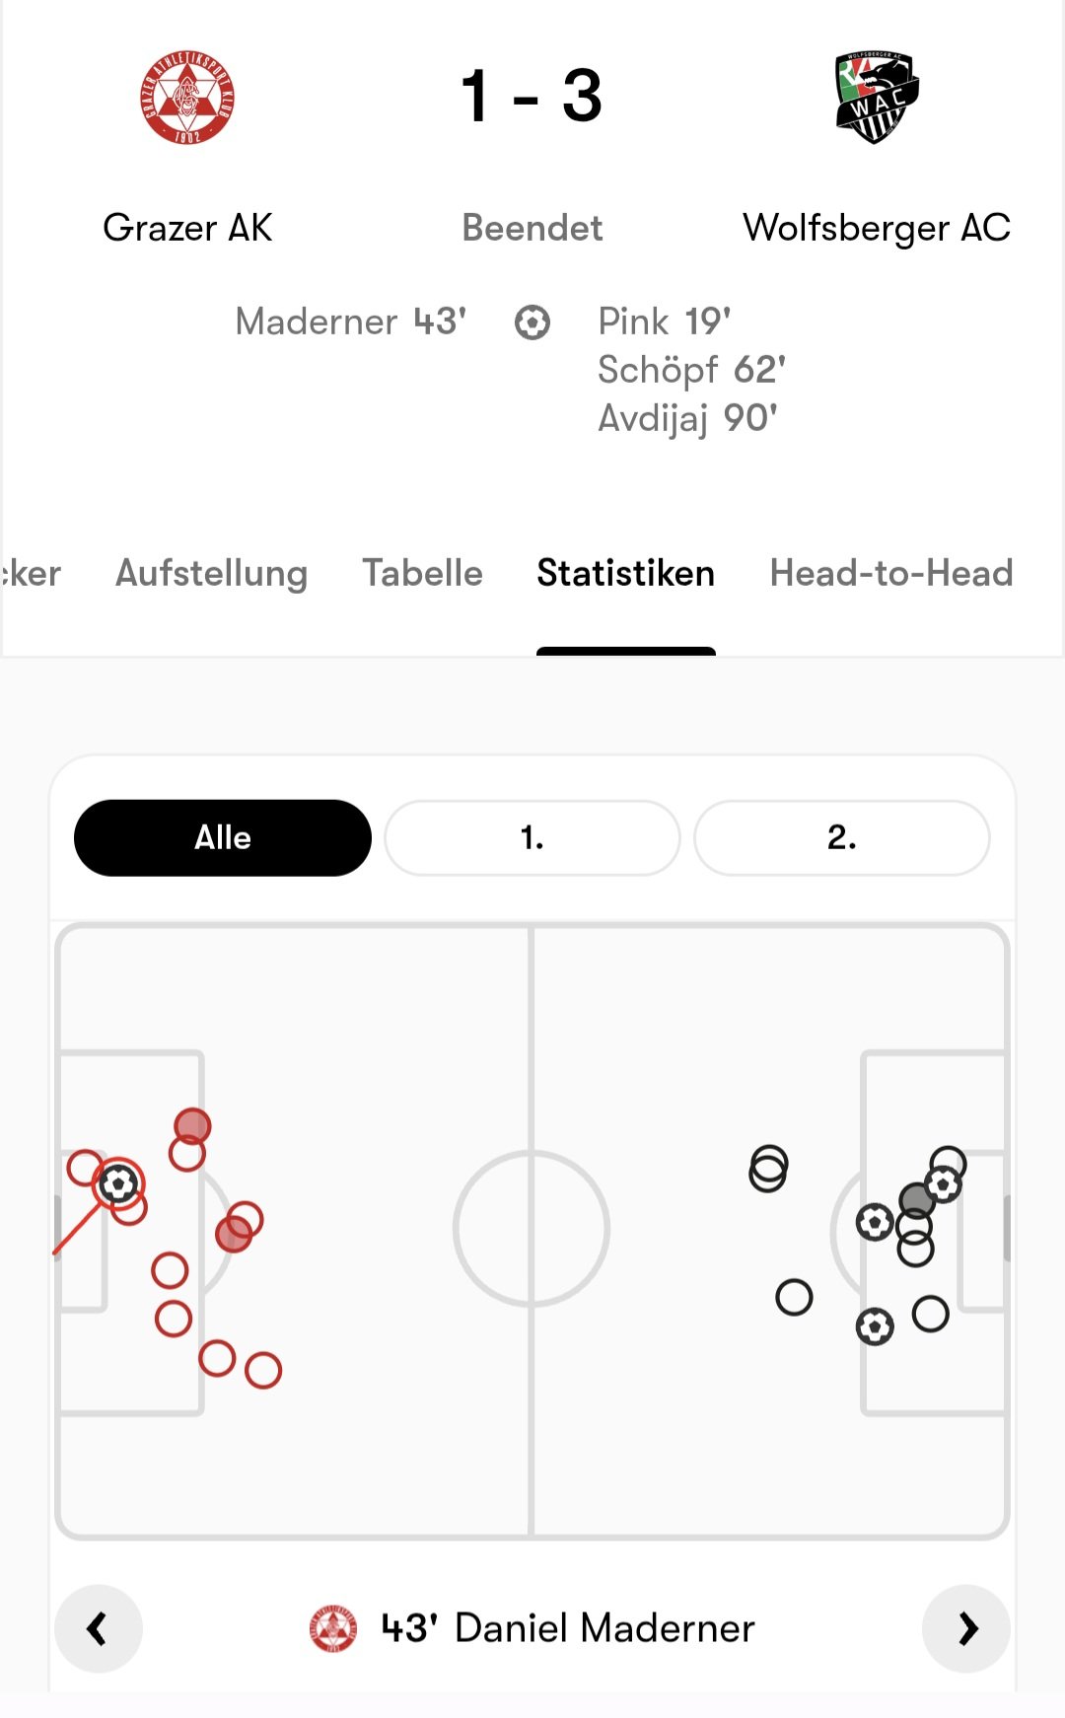The width and height of the screenshot is (1065, 1718).
Task: Tap the Pink 19' goal scorer entry
Action: click(x=664, y=322)
